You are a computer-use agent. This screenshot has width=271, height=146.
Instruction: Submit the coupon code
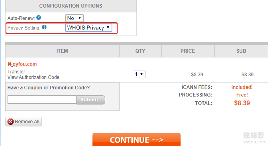91,100
